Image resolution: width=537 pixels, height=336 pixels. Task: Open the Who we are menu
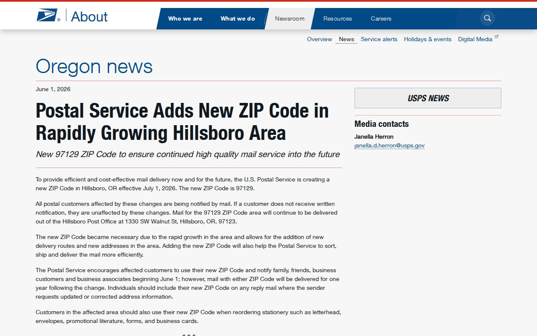tap(185, 18)
